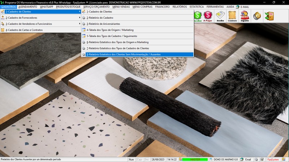Click the gold coin toolbar icon
The height and width of the screenshot is (162, 289).
point(257,16)
